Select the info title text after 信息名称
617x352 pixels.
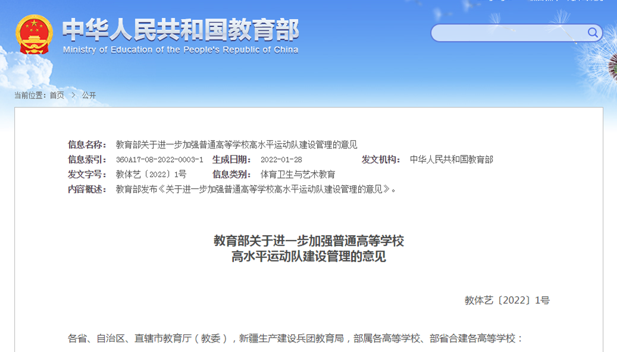pos(236,145)
